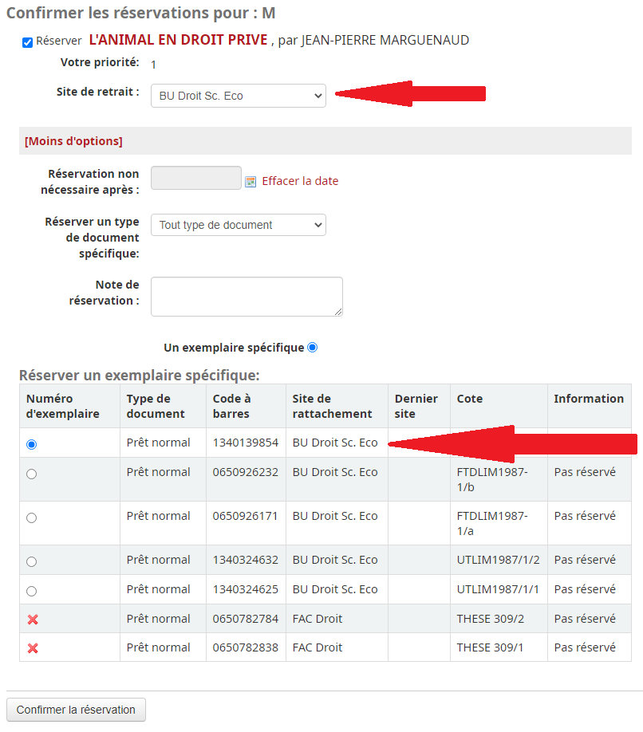This screenshot has width=643, height=732.
Task: Click 'Effacer la date' link
Action: 300,181
